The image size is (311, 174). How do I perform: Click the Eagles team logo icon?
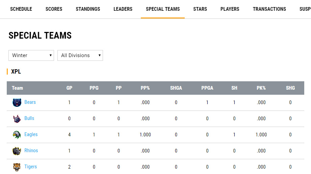click(x=17, y=135)
